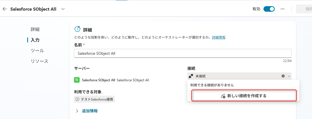Viewport: 312px width, 119px height.
Task: Click the plug icon in 未接続 field
Action: (191, 76)
